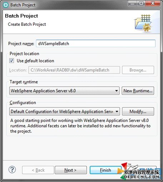Open Modify... configuration button

(138, 111)
